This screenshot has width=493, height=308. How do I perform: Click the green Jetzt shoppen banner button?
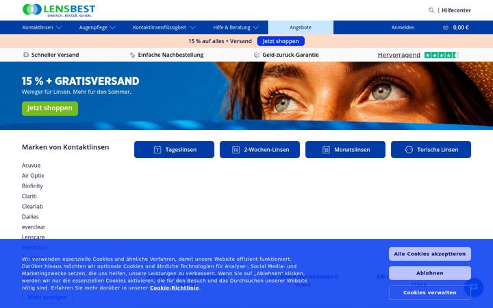pyautogui.click(x=50, y=108)
